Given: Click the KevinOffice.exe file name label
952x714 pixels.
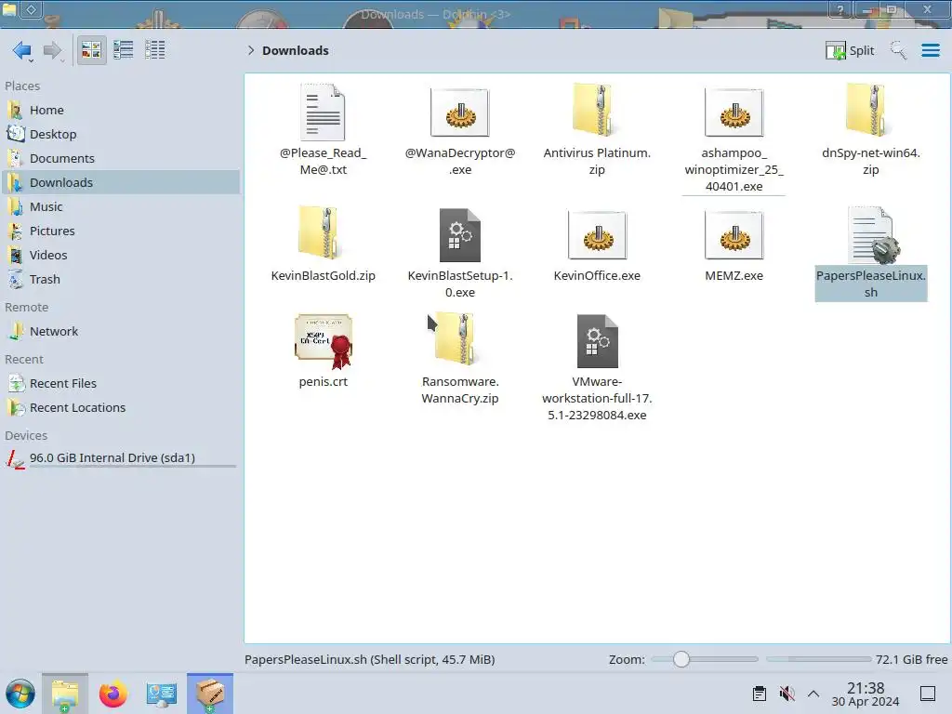Looking at the screenshot, I should pos(597,275).
